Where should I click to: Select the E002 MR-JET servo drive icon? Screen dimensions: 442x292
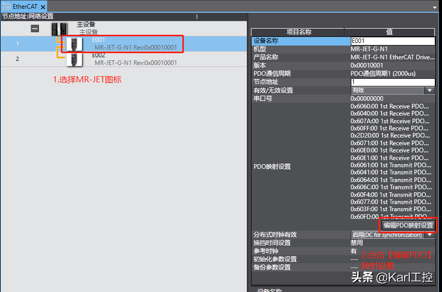[74, 58]
